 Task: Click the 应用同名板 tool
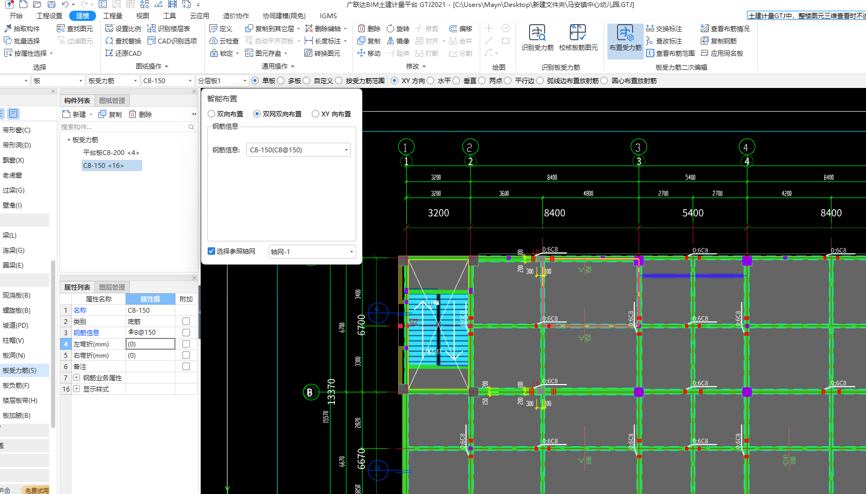(722, 53)
